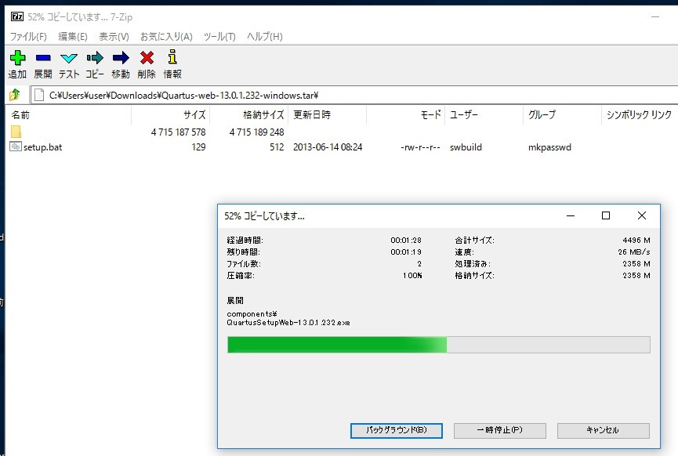Click the 7-Zip title bar app icon

tap(17, 17)
